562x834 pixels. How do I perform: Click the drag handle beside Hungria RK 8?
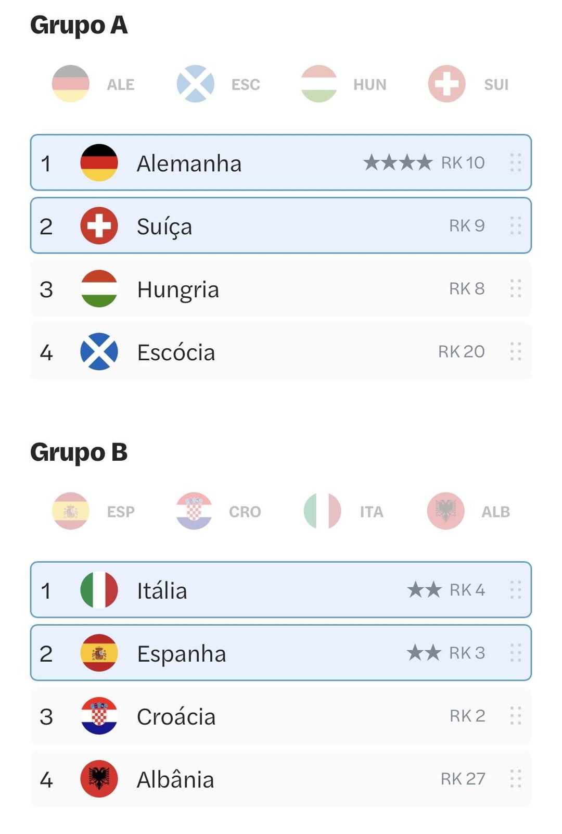(x=516, y=288)
